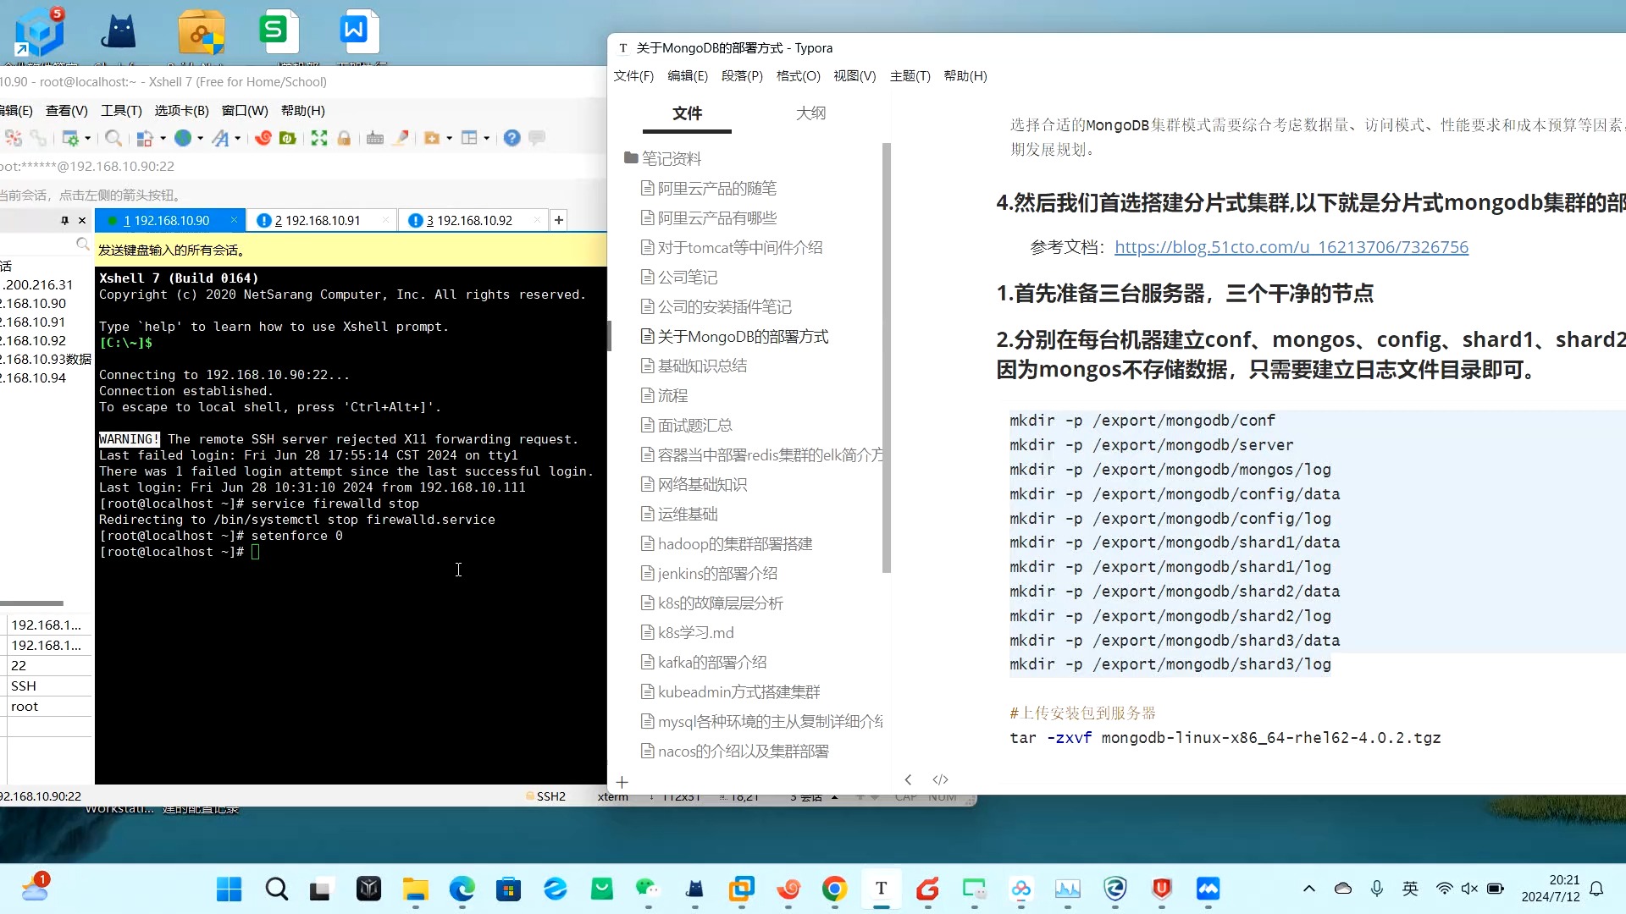Expand the 3 会话 status bar popup
Image resolution: width=1626 pixels, height=914 pixels.
click(x=835, y=796)
